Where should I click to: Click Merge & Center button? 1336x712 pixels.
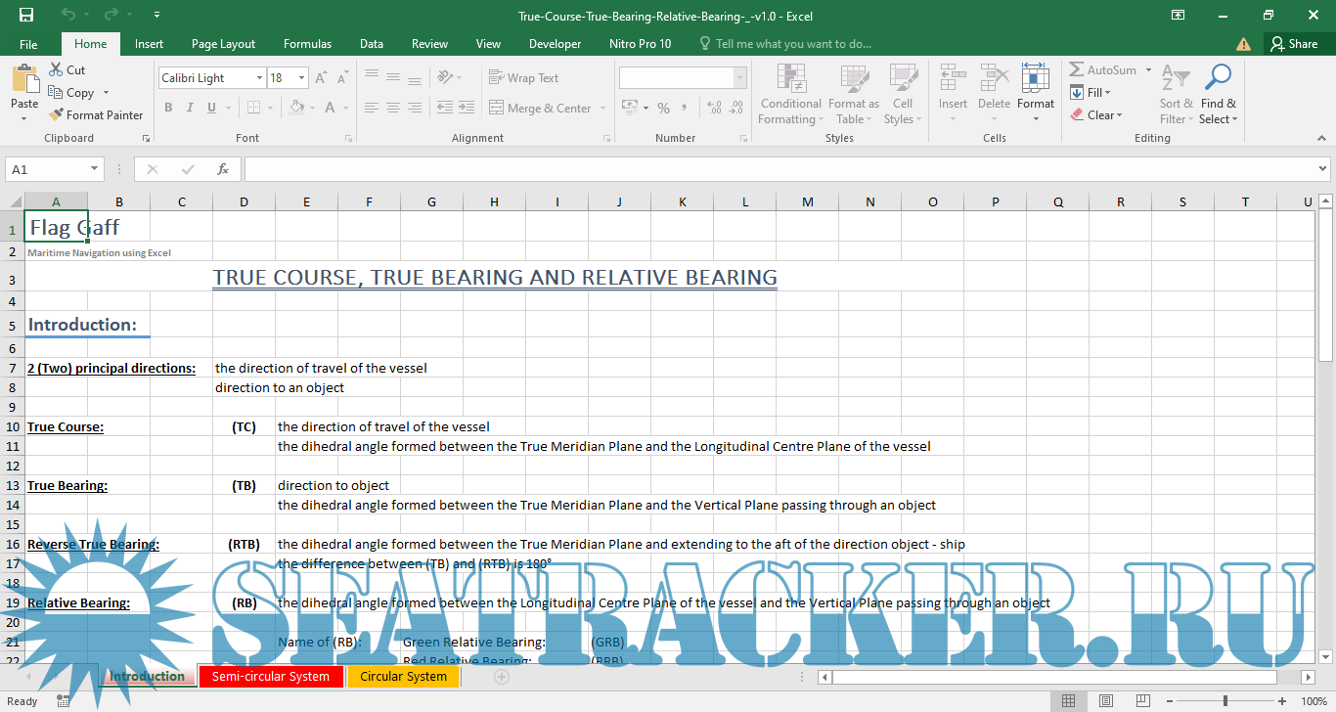click(541, 109)
